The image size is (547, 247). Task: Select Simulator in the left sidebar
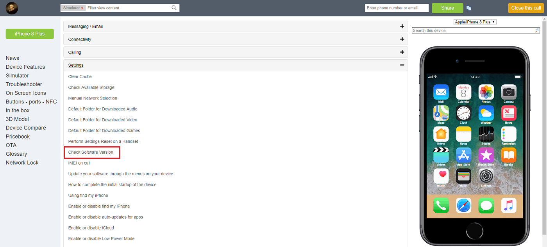pos(17,76)
